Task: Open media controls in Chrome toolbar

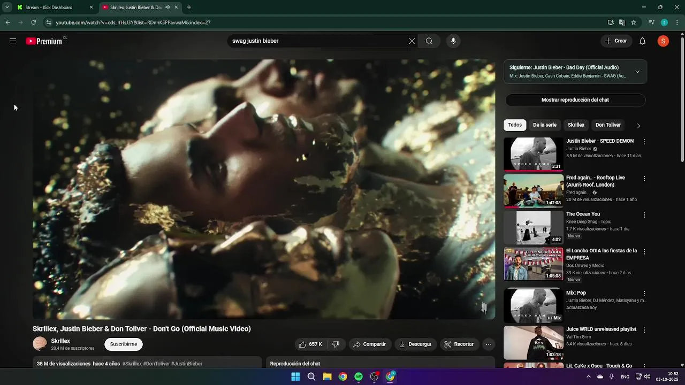Action: (651, 22)
